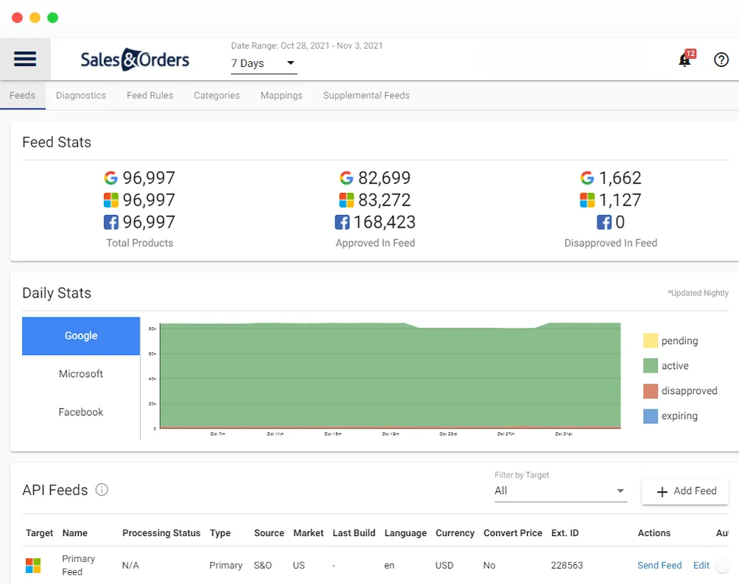This screenshot has height=584, width=739.
Task: Show Microsoft daily stats
Action: pyautogui.click(x=81, y=374)
